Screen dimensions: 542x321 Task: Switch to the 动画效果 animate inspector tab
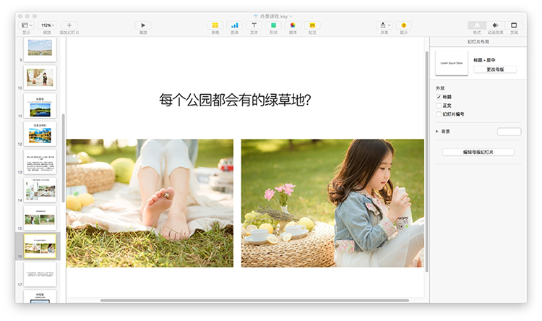[495, 25]
